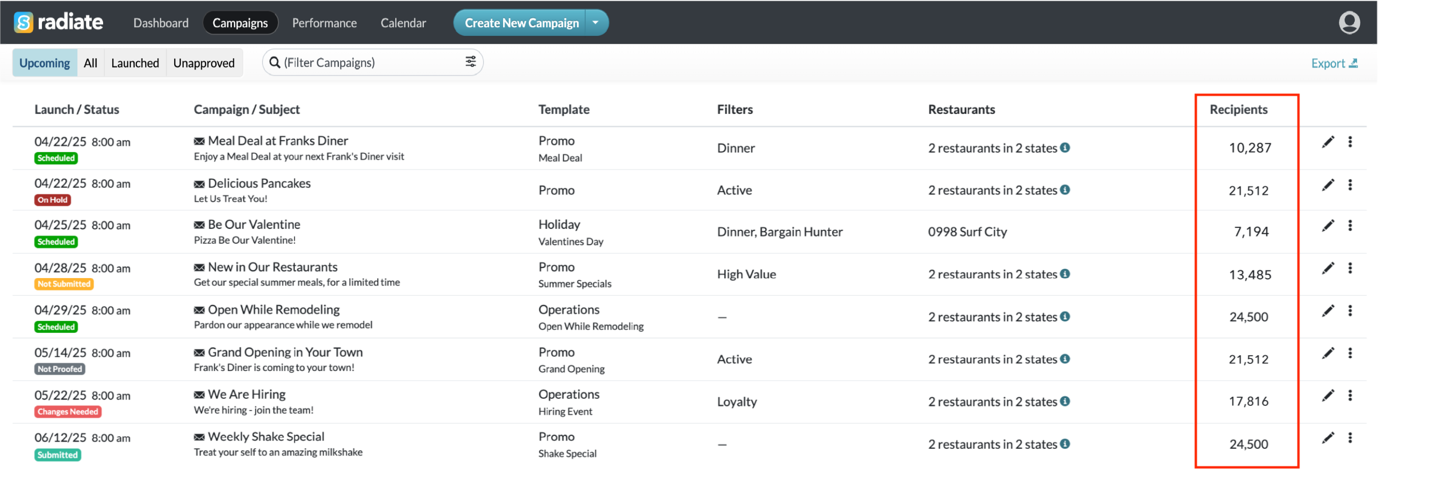Screen dimensions: 1432x477
Task: Click the Hiring Event template text
Action: coord(565,412)
